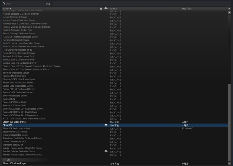
Task: Select Nexuiz Dedicated Server
Action: coord(15,17)
